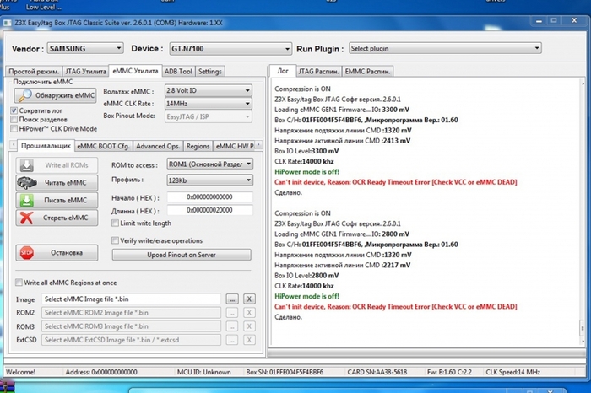Click Upoad Pinout on Server button
Image resolution: width=591 pixels, height=393 pixels.
(x=182, y=255)
